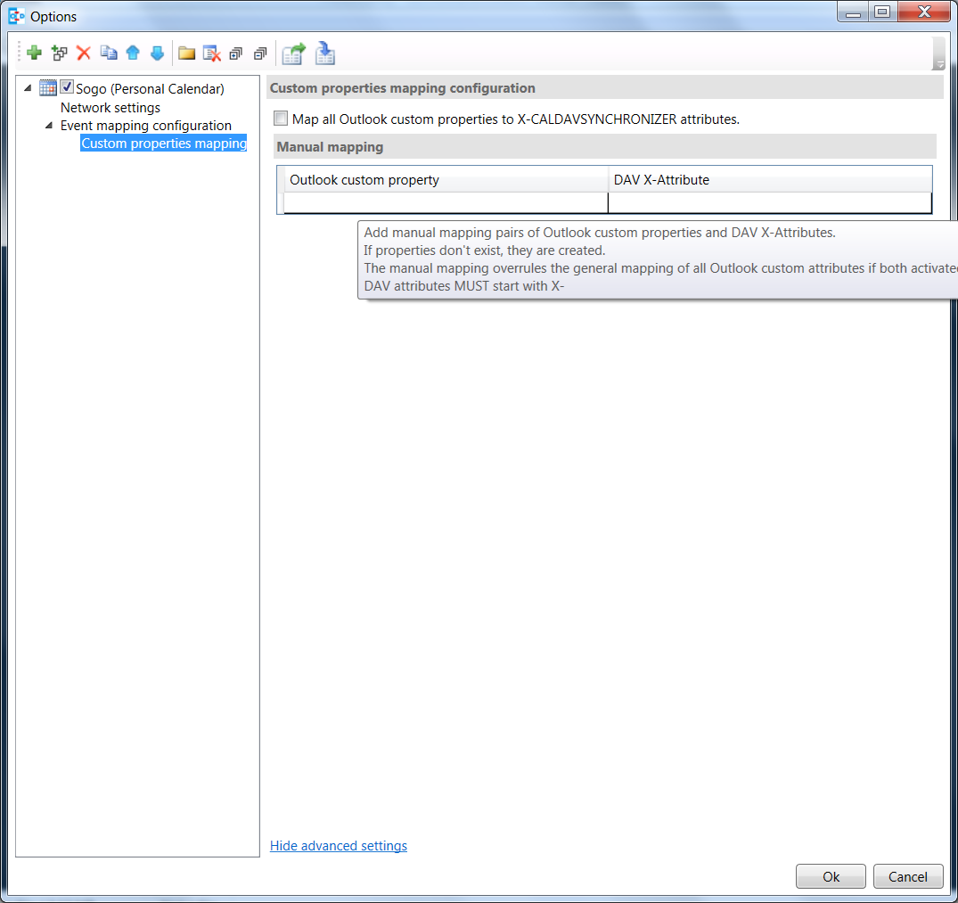Image resolution: width=958 pixels, height=903 pixels.
Task: Import profiles from file icon
Action: (x=325, y=53)
